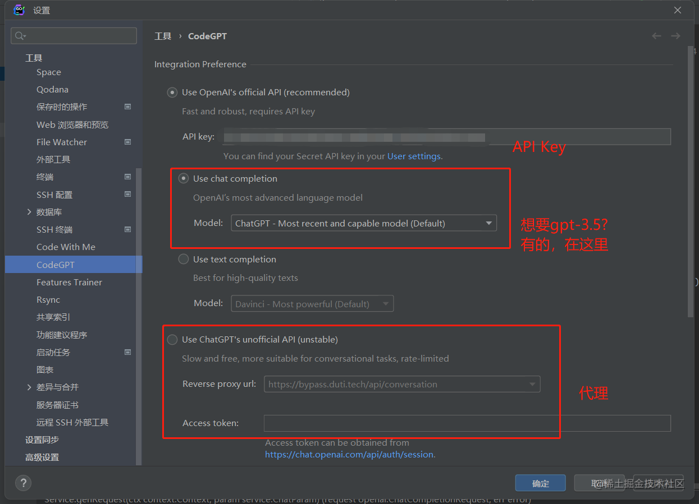Click project-level icon beside 终端
Viewport: 699px width, 504px height.
click(128, 177)
